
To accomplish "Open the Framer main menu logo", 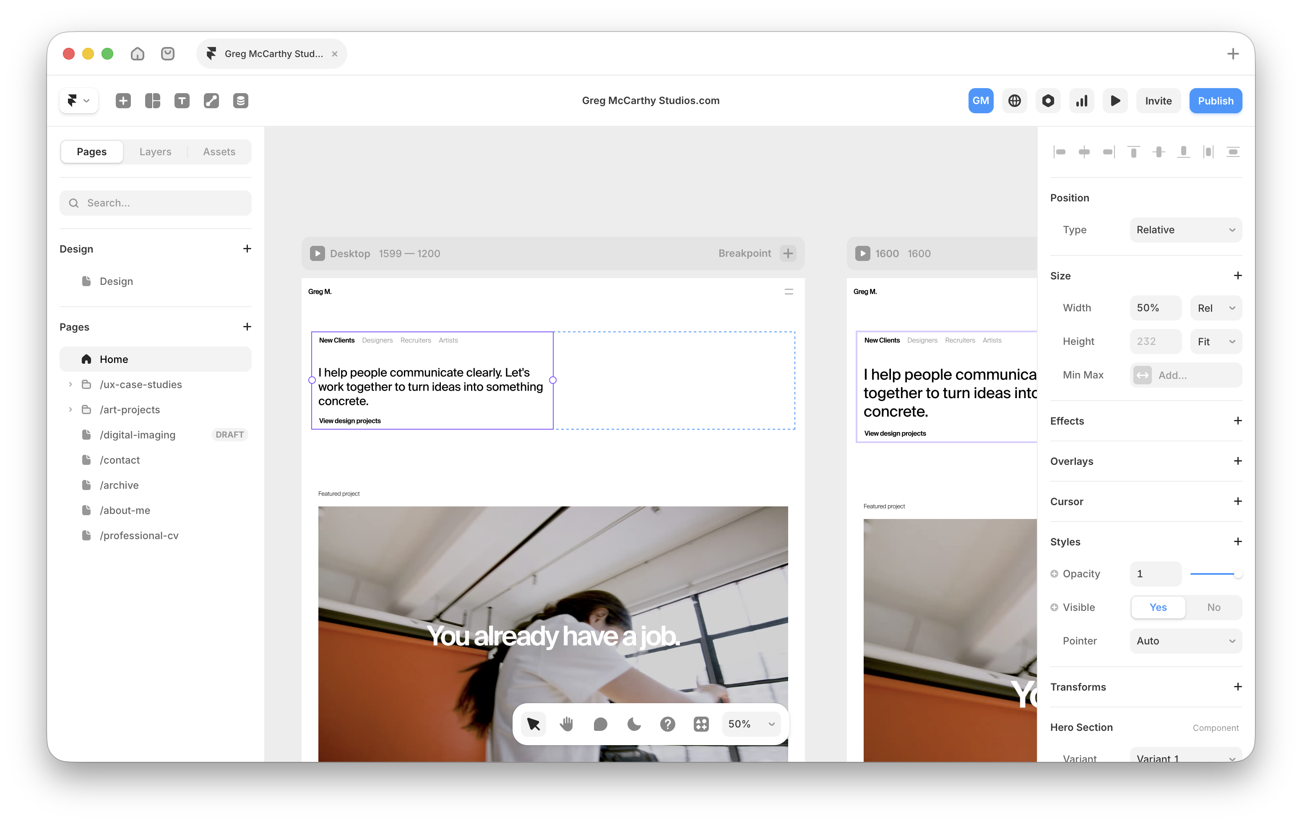I will point(78,101).
